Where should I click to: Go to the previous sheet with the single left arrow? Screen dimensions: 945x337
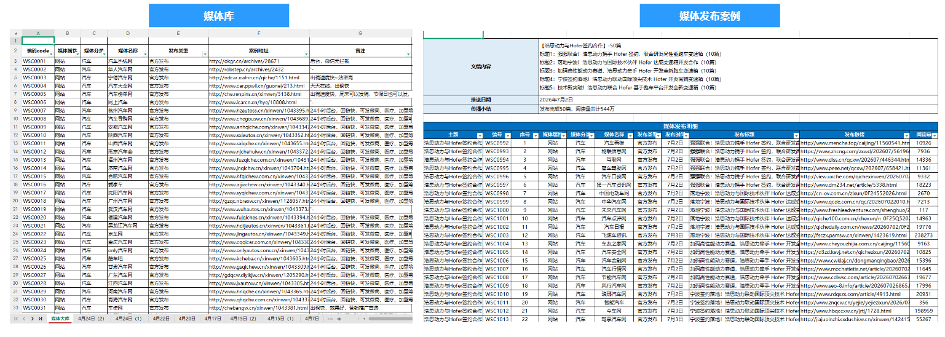pyautogui.click(x=24, y=319)
